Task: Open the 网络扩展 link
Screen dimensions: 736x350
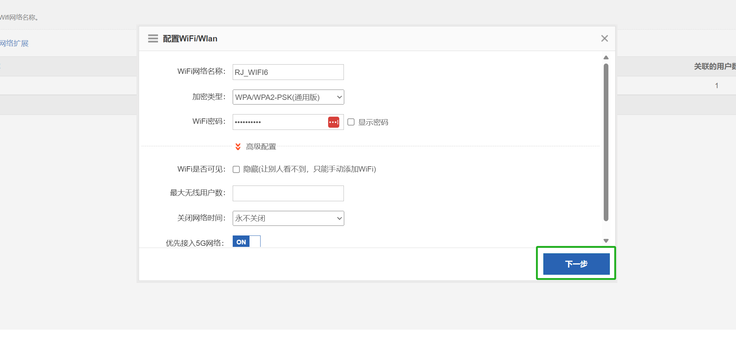Action: point(14,44)
